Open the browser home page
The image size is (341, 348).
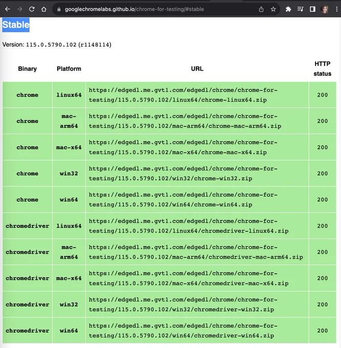coord(44,9)
